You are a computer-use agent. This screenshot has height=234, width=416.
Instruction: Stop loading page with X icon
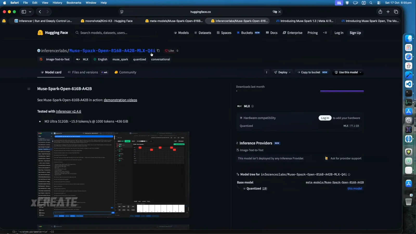pyautogui.click(x=279, y=12)
